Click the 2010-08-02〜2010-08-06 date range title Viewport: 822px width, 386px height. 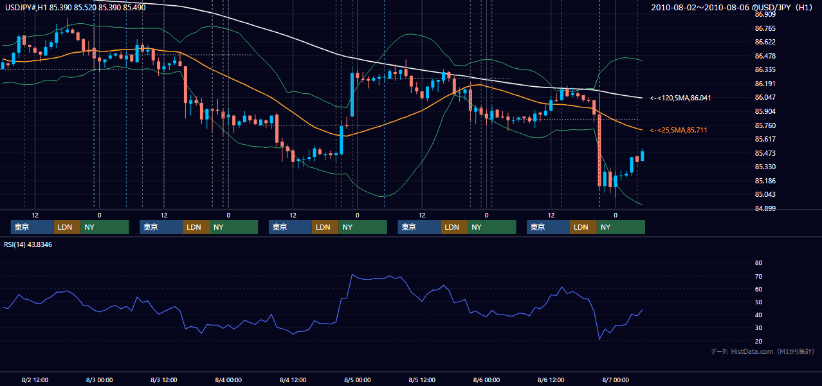click(x=733, y=7)
